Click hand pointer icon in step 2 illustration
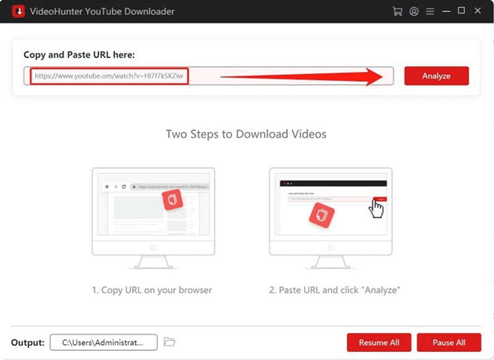The width and height of the screenshot is (494, 360). (x=376, y=209)
